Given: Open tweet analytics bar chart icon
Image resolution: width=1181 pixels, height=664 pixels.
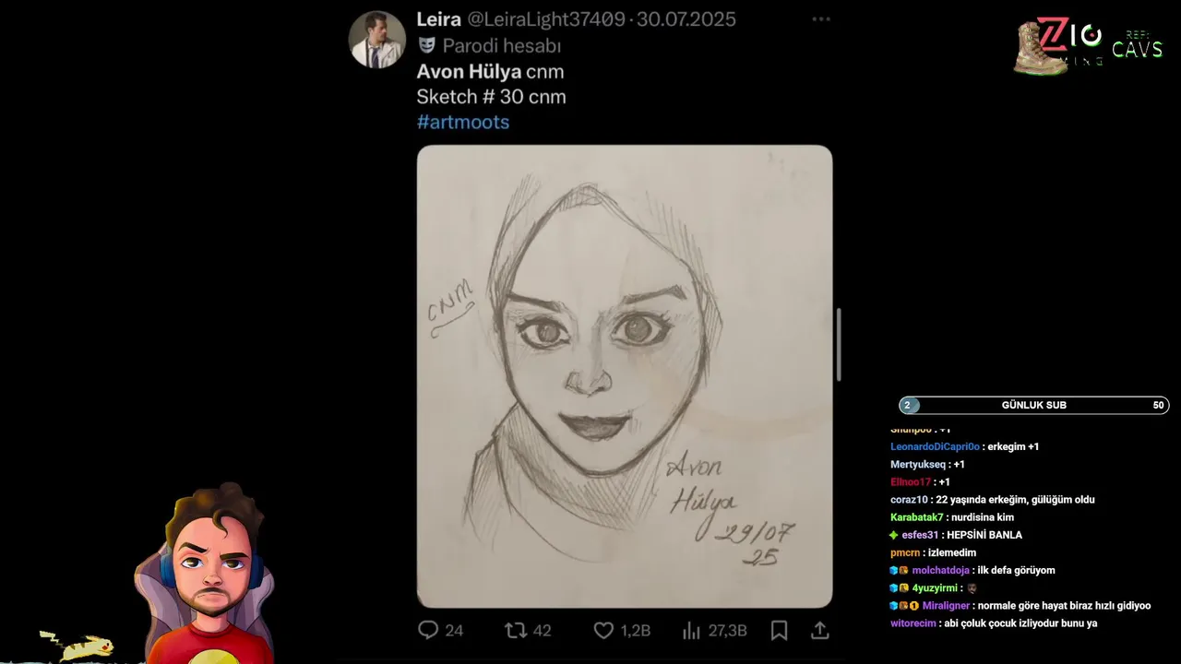Looking at the screenshot, I should [x=691, y=630].
